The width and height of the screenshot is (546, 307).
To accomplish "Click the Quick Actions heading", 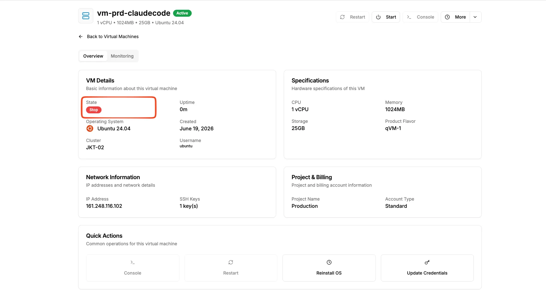I will 104,236.
